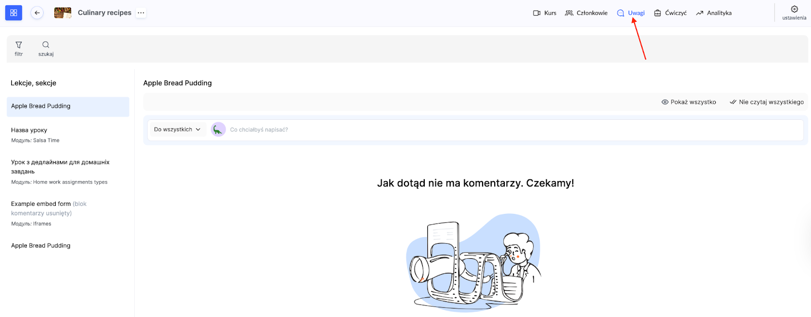
Task: Switch to the Członkowie tab
Action: click(x=586, y=13)
